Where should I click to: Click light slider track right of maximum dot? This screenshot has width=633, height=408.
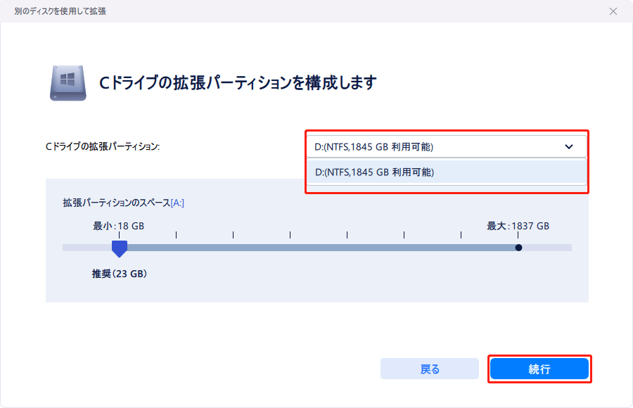547,248
